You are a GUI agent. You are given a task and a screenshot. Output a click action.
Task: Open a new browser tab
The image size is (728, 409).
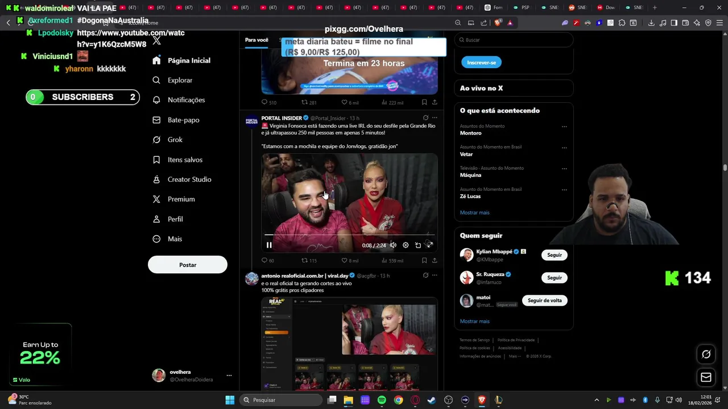point(655,7)
